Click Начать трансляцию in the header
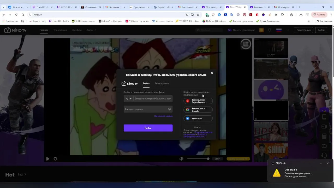This screenshot has height=188, width=334. click(242, 30)
